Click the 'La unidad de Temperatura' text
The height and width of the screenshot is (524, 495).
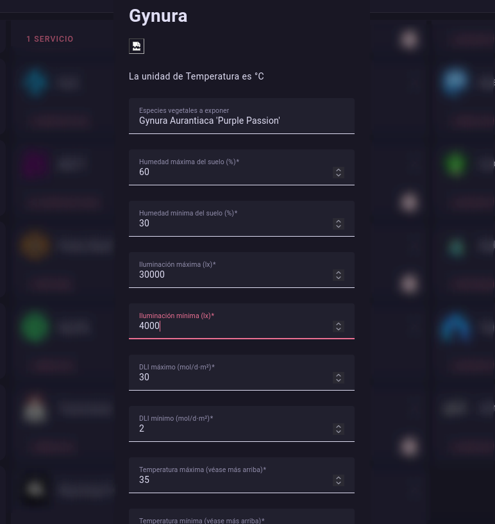coord(196,76)
